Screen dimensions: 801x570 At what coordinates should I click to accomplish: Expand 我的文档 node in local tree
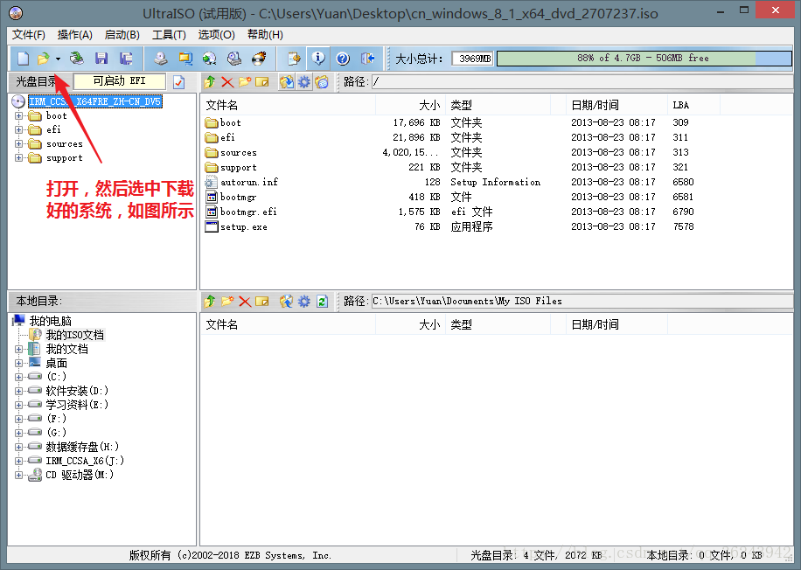point(19,350)
